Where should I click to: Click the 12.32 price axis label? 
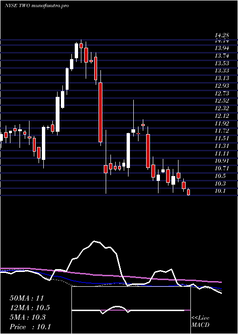pyautogui.click(x=222, y=108)
